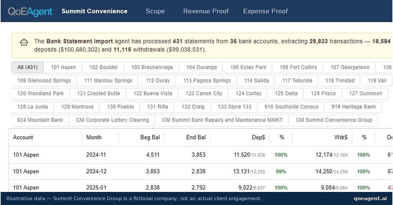The image size is (393, 205).
Task: Click the QoEAgent logo
Action: 30,11
